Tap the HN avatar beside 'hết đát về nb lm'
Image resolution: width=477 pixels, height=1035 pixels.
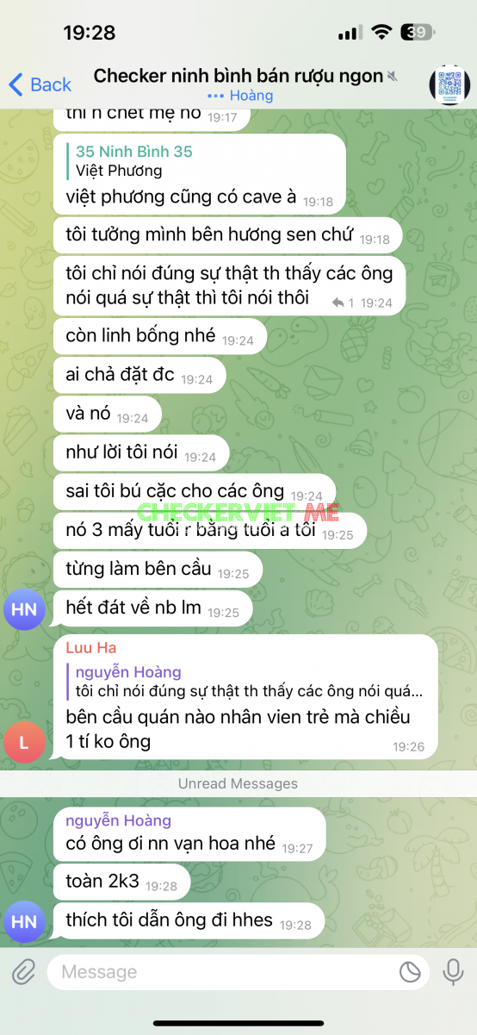(x=24, y=610)
